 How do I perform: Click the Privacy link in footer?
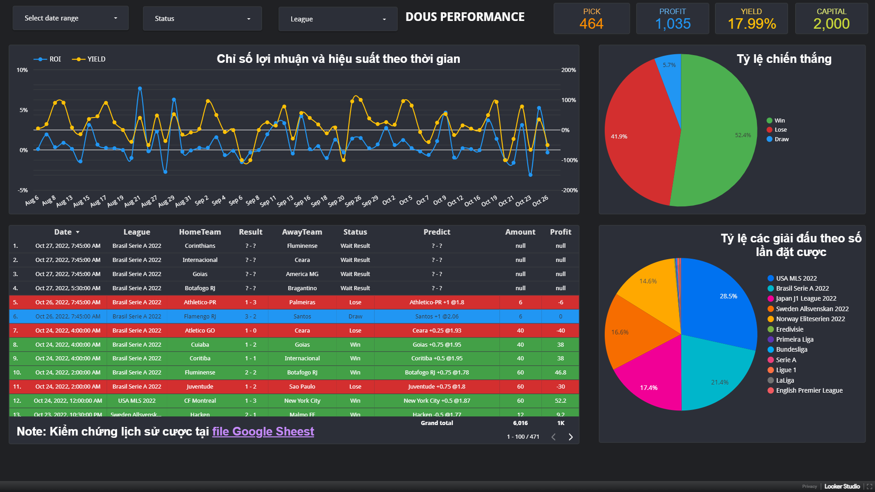[809, 487]
